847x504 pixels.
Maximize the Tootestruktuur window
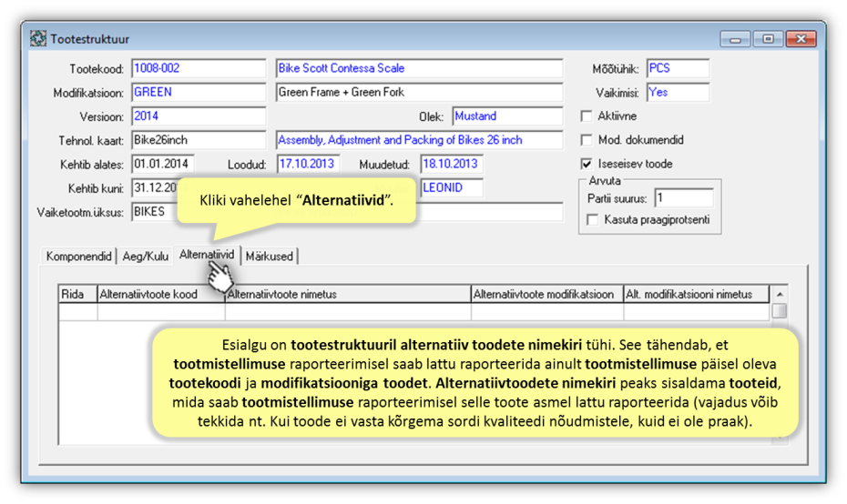768,39
